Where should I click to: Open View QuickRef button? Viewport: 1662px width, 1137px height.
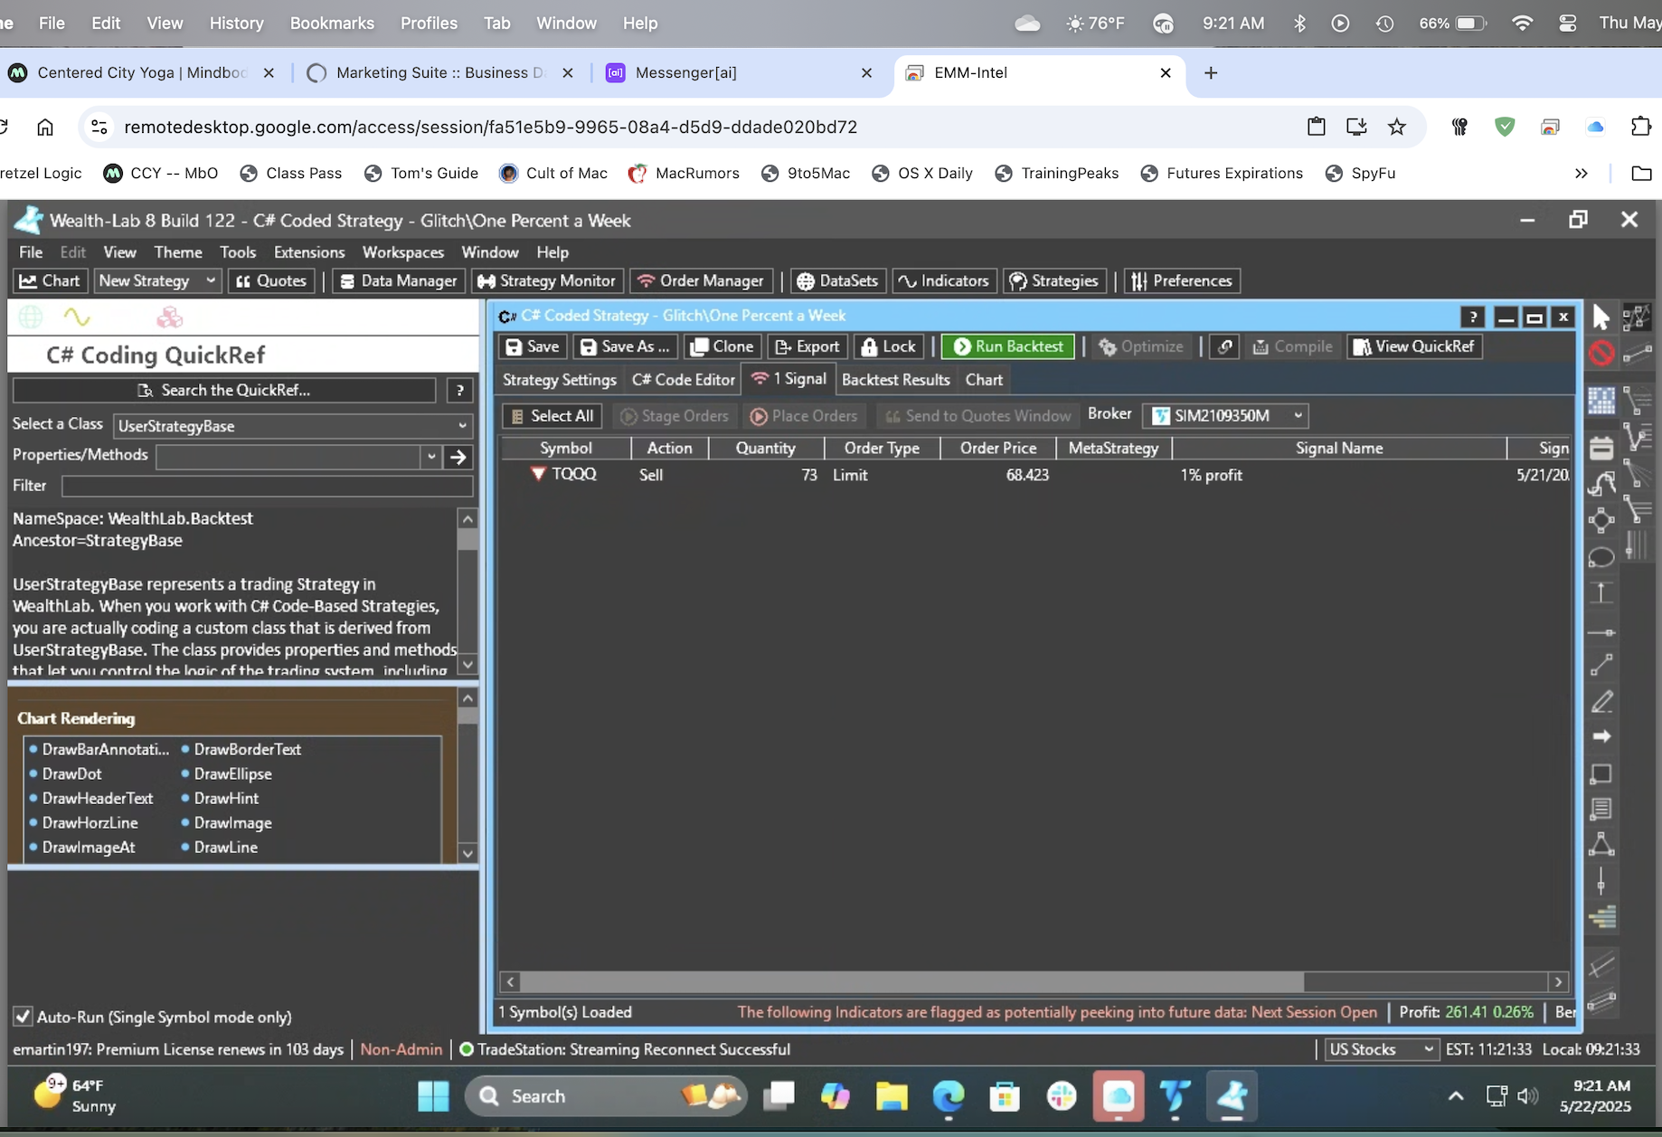(x=1415, y=346)
